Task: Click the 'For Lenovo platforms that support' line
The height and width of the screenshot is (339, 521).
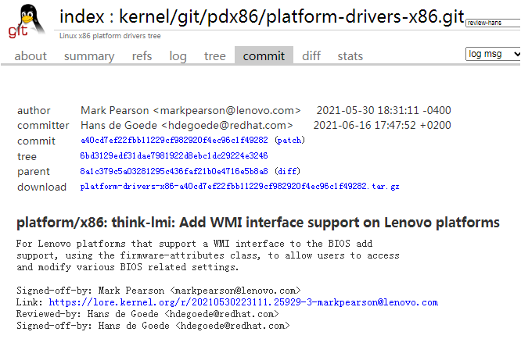Action: 194,244
